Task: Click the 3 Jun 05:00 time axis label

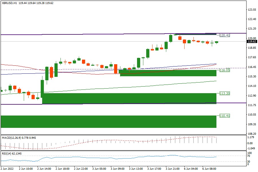Action: [x=99, y=169]
